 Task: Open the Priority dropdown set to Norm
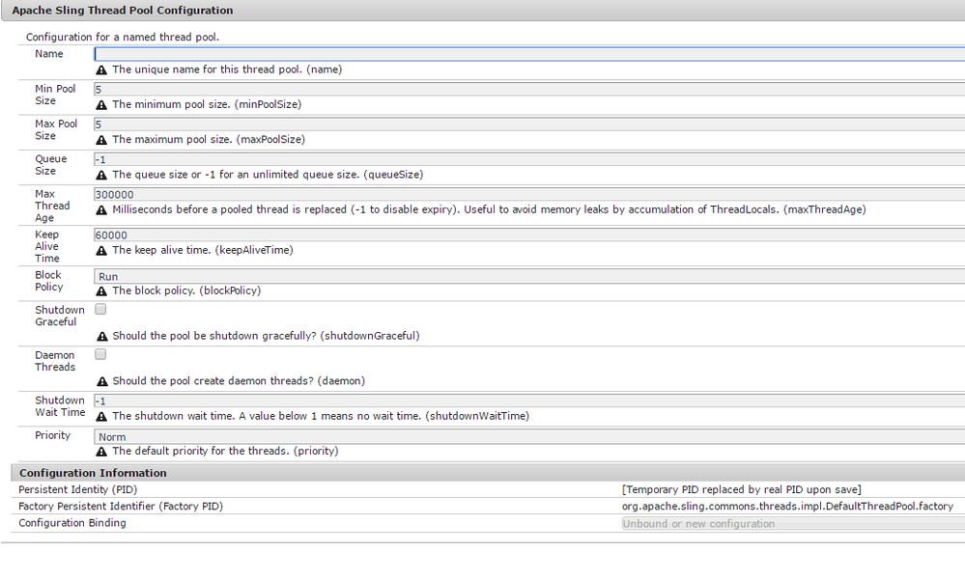tap(528, 436)
